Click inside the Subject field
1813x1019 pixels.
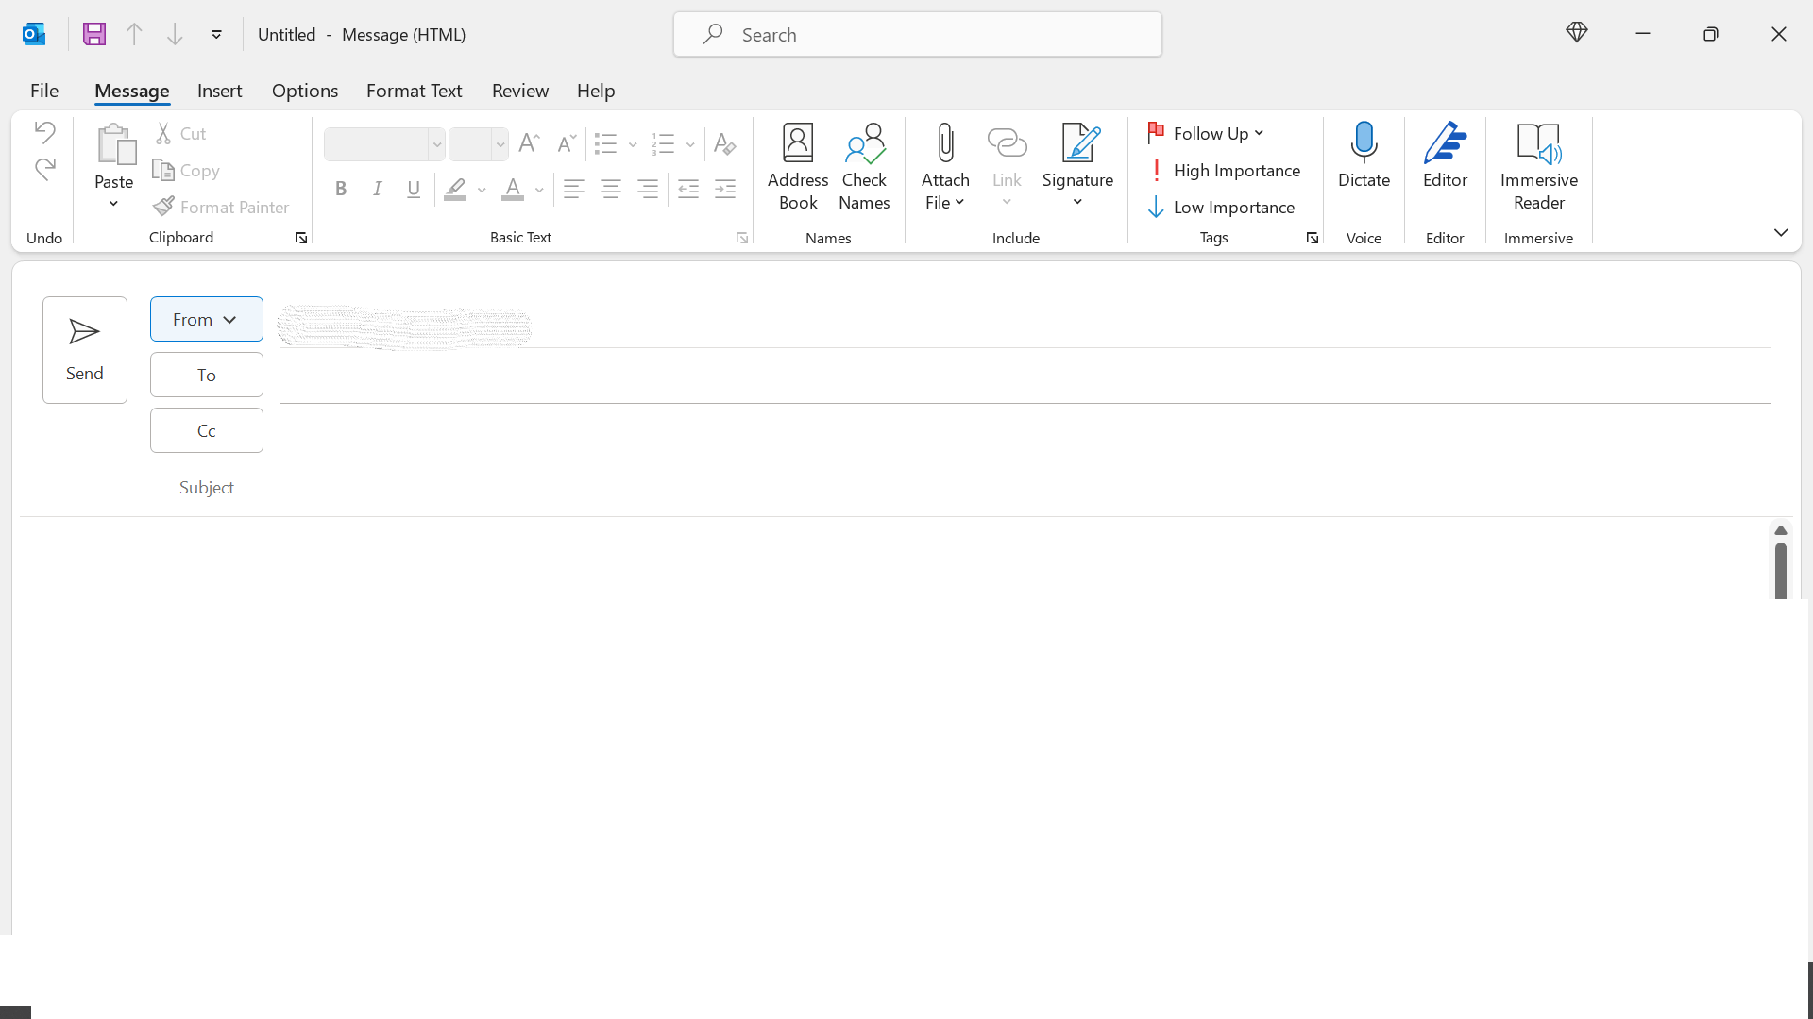pos(661,488)
